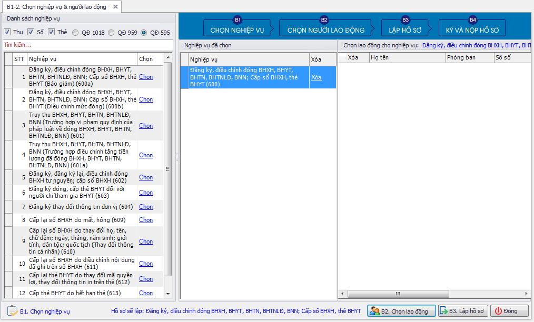Select row text Đăng ký thay đổi thông tin đơn vị (604)
The image size is (534, 322).
81,207
